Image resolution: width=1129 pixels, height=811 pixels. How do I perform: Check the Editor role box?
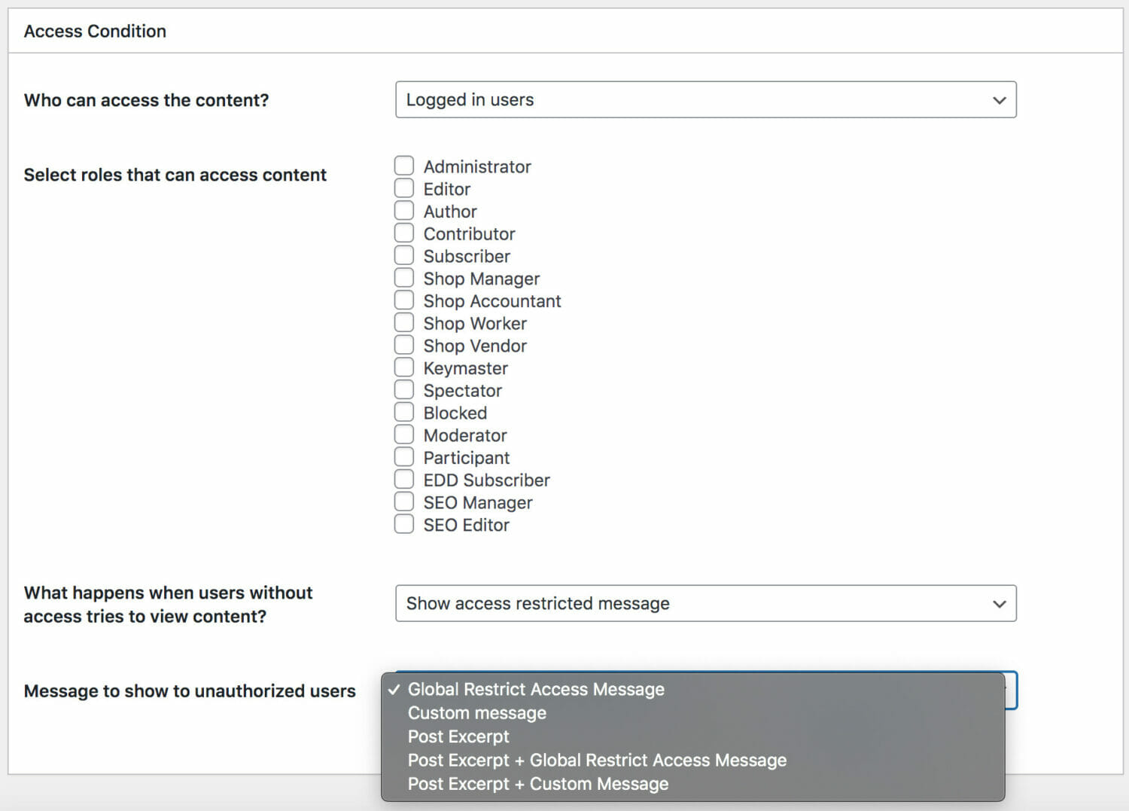click(404, 188)
